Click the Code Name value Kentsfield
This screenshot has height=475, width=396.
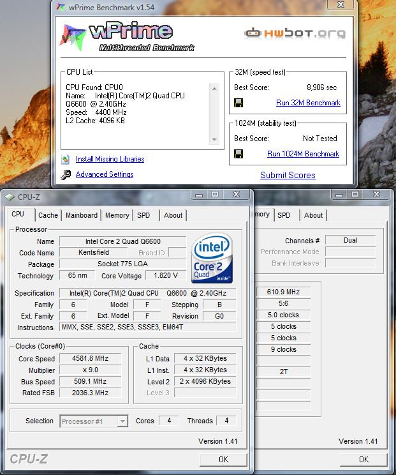pyautogui.click(x=94, y=252)
